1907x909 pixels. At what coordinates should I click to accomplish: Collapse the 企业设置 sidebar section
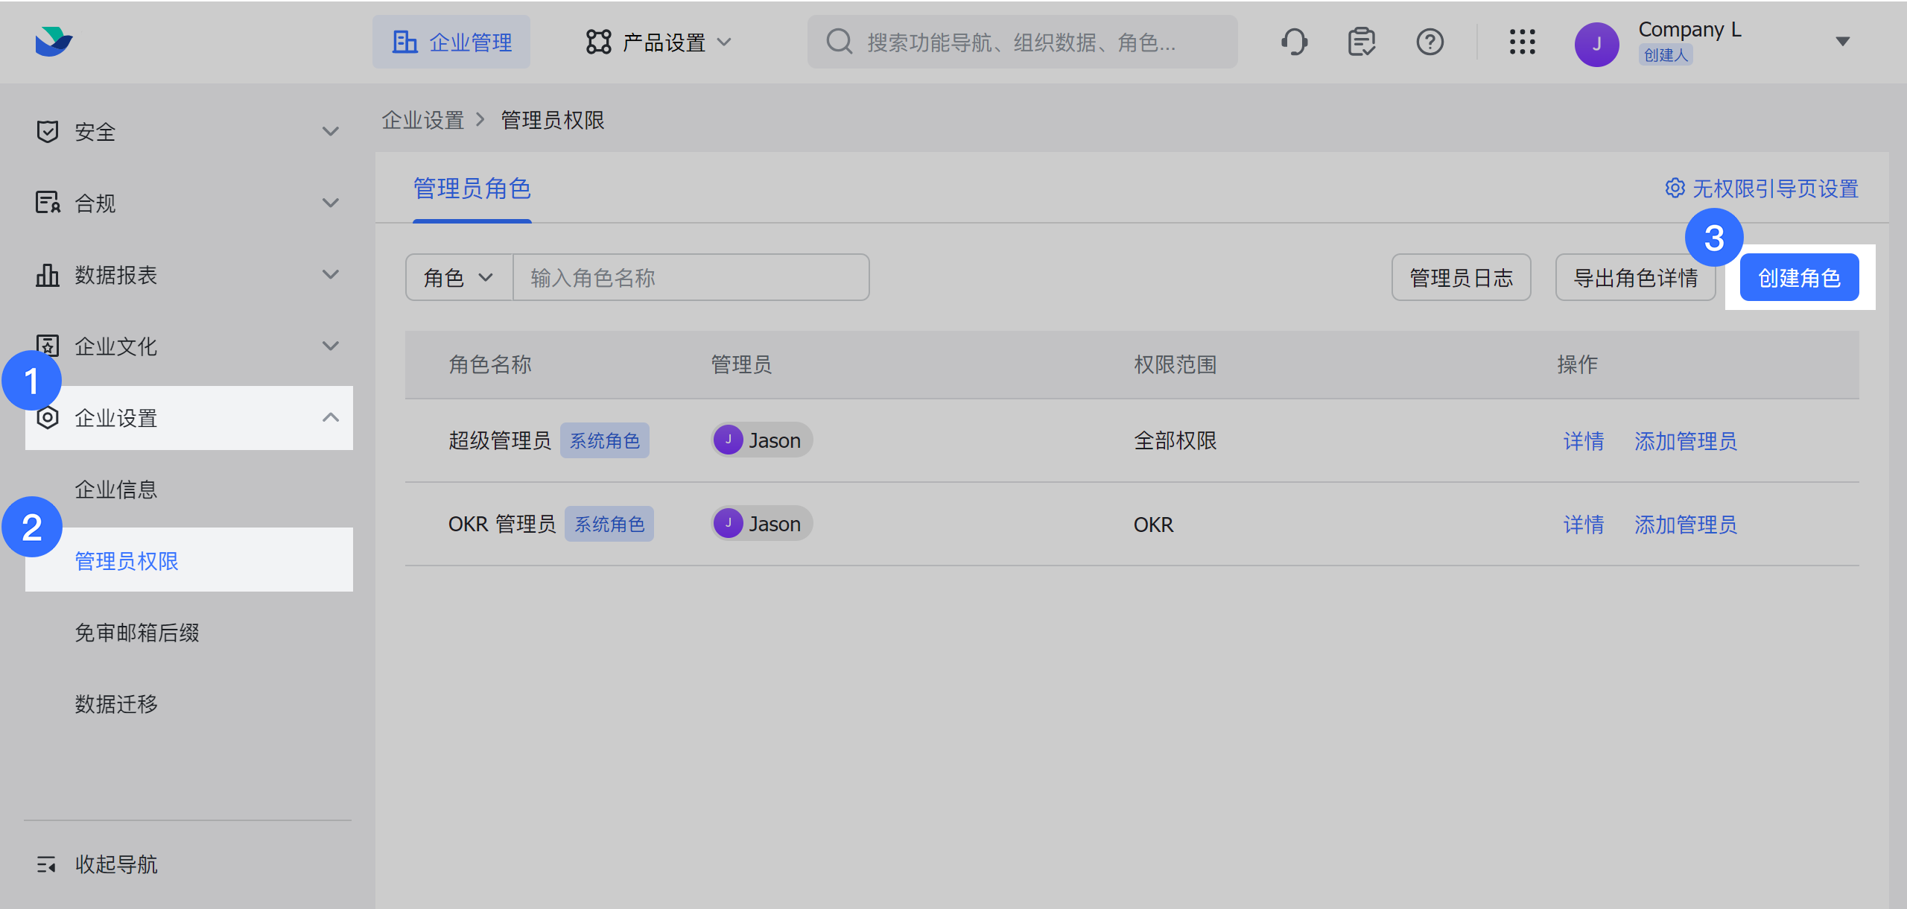tap(330, 418)
